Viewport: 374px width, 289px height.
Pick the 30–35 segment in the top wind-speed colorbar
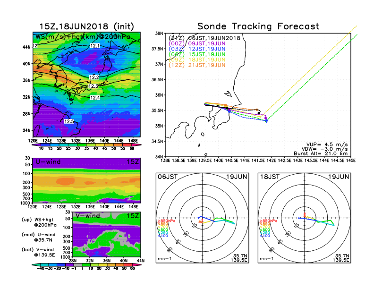tap(82, 145)
